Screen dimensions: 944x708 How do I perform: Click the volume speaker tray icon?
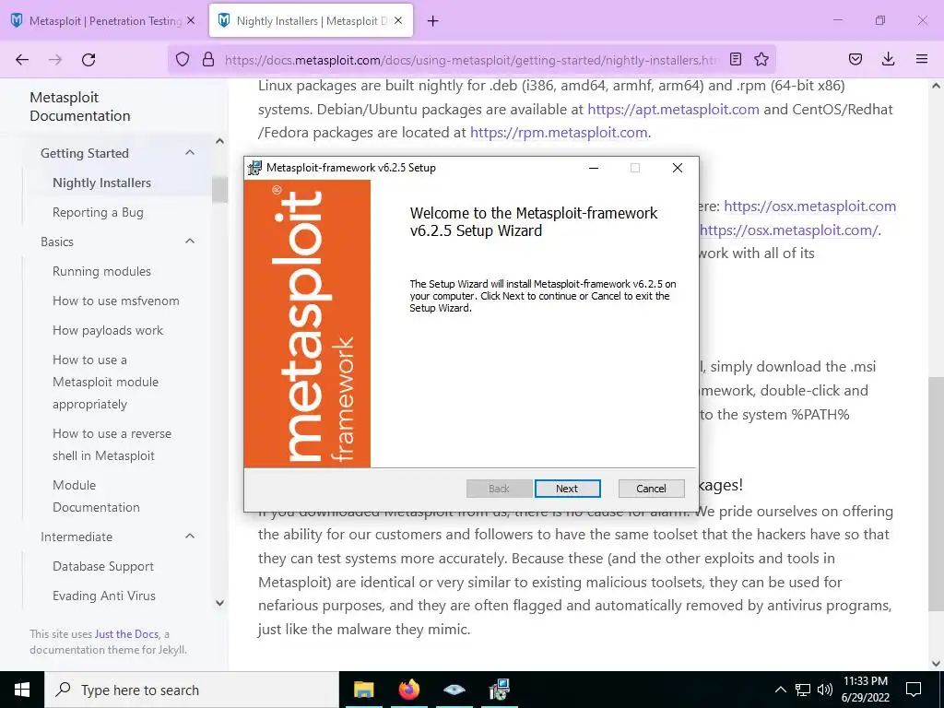825,690
